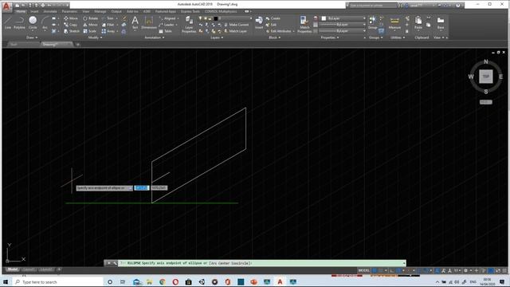Image resolution: width=510 pixels, height=287 pixels.
Task: Click the Trim tool
Action: click(108, 18)
